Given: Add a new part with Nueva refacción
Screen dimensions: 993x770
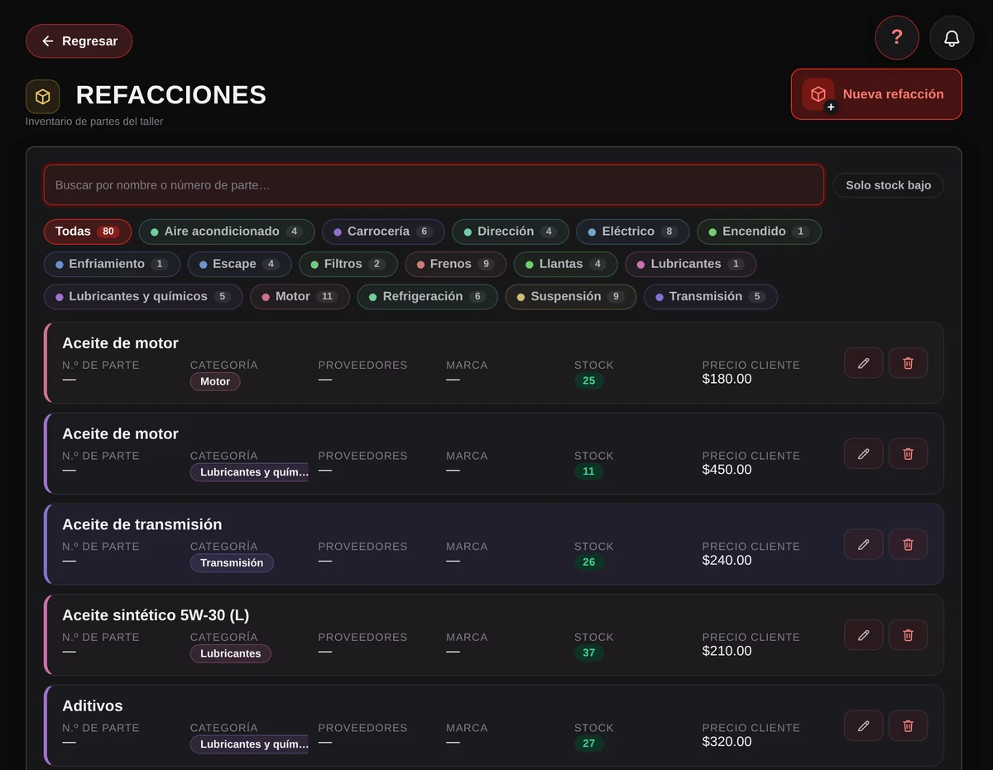Looking at the screenshot, I should click(876, 94).
